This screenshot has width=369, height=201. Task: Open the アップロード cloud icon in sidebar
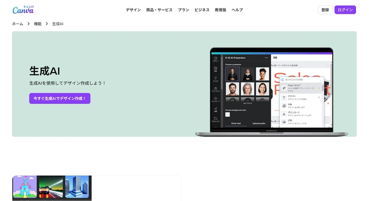(215, 99)
